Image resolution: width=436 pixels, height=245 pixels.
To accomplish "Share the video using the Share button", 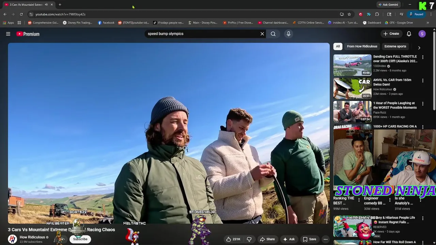I will pyautogui.click(x=267, y=239).
